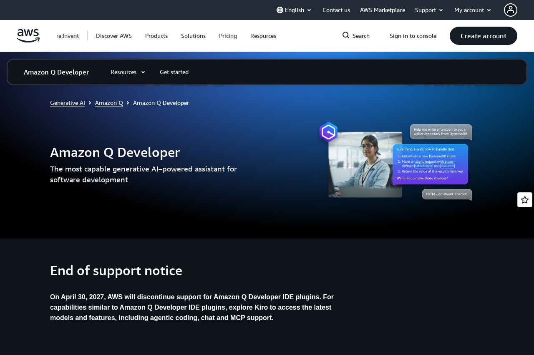
Task: Click the Create account button
Action: (x=484, y=36)
